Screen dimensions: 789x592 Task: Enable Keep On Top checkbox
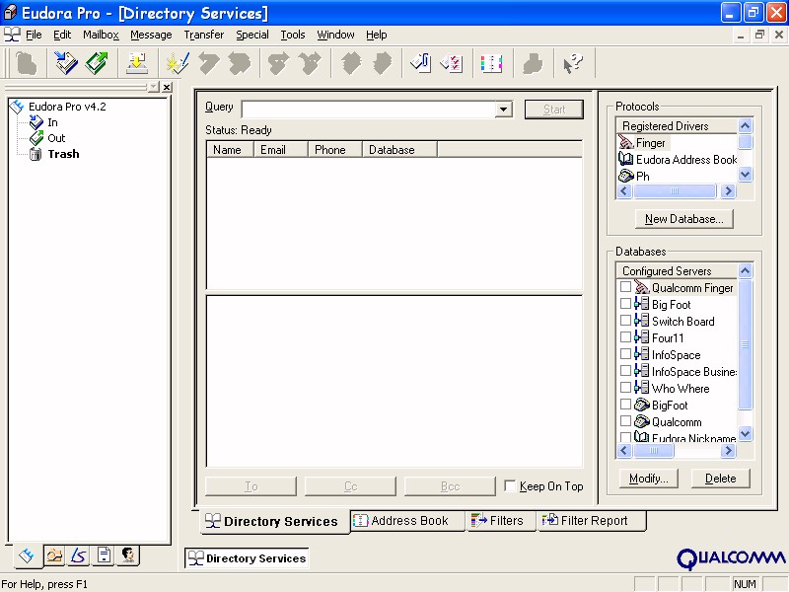[510, 485]
